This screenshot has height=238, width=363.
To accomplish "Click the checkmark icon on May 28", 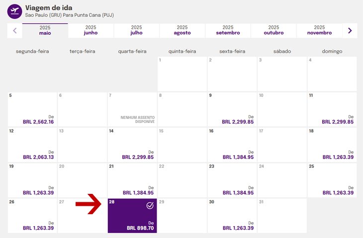I will click(150, 205).
